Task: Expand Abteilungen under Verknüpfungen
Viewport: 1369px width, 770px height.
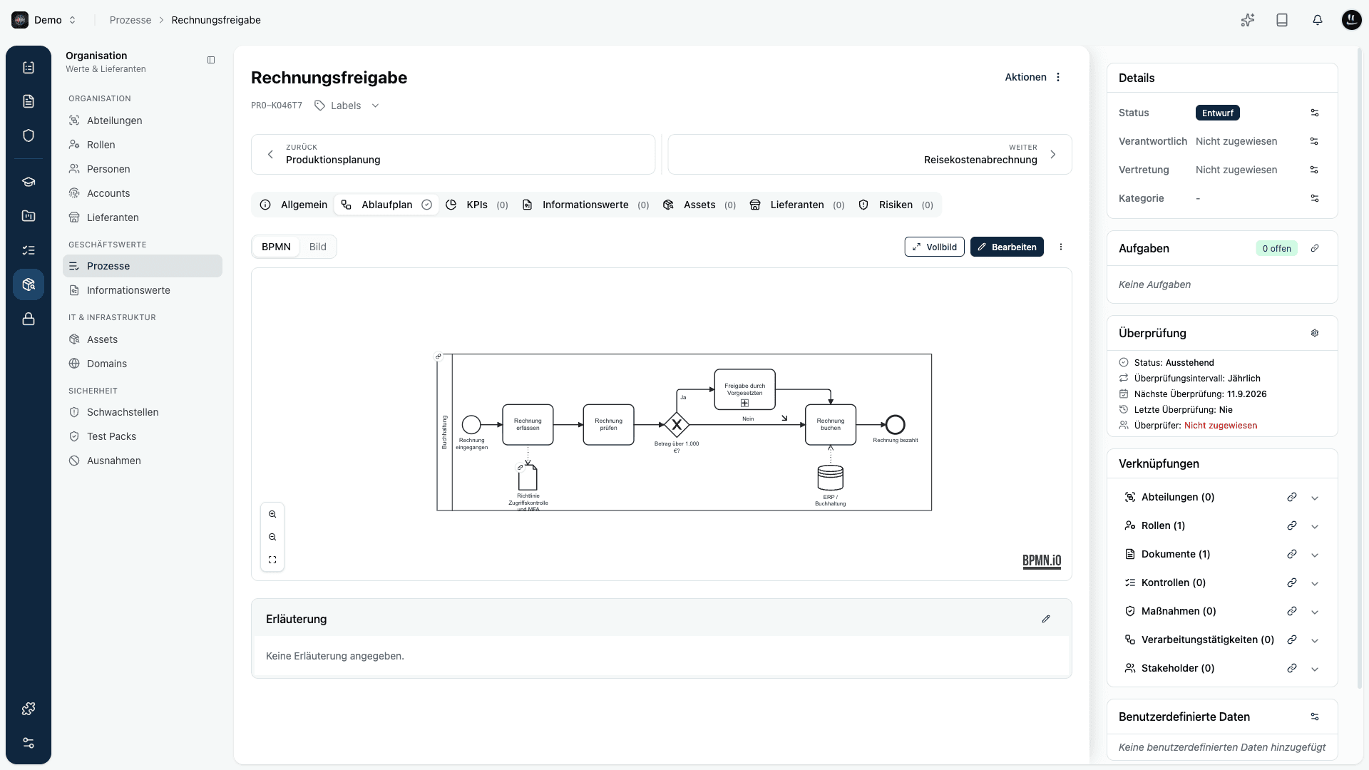Action: pos(1315,498)
